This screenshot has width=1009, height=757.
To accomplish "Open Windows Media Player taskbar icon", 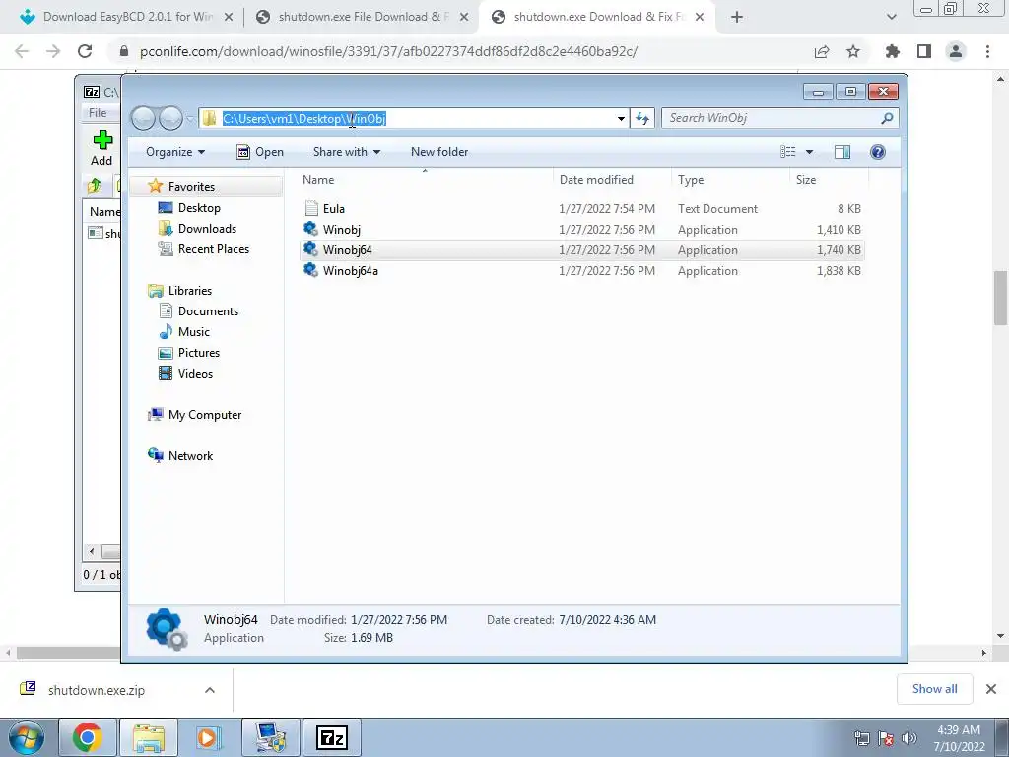I will click(209, 737).
